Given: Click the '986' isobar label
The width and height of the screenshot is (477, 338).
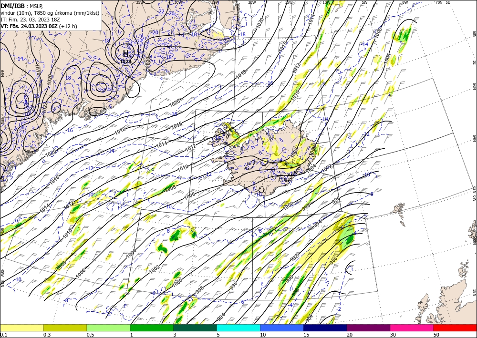Looking at the screenshot, I should [x=334, y=260].
